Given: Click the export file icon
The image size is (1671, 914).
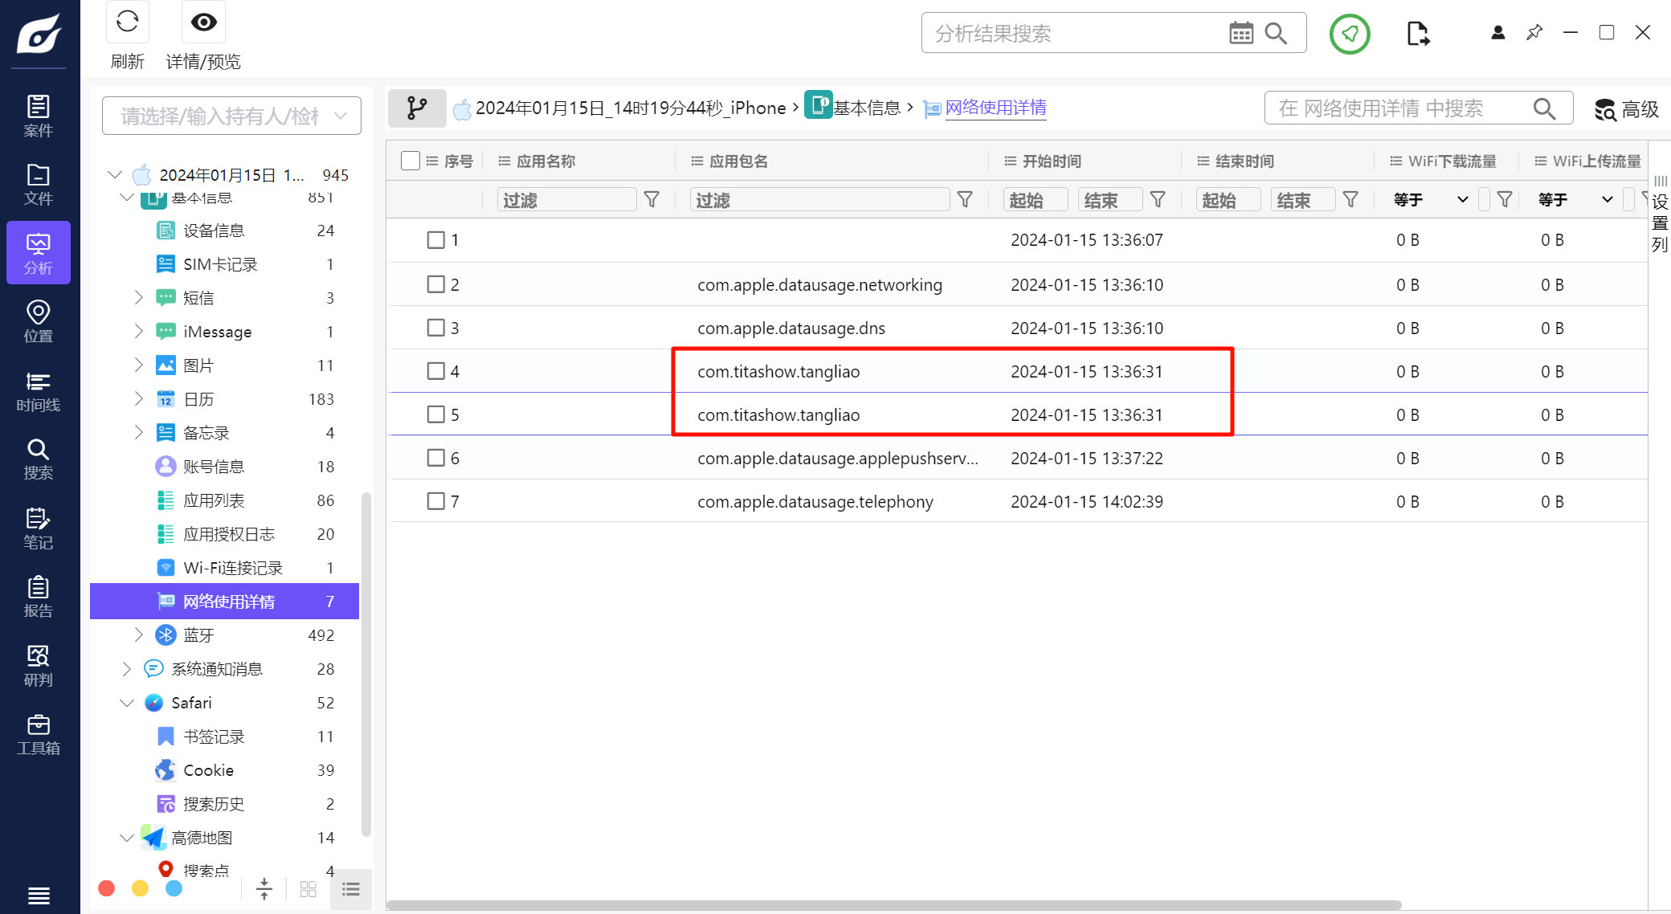Looking at the screenshot, I should pyautogui.click(x=1418, y=34).
